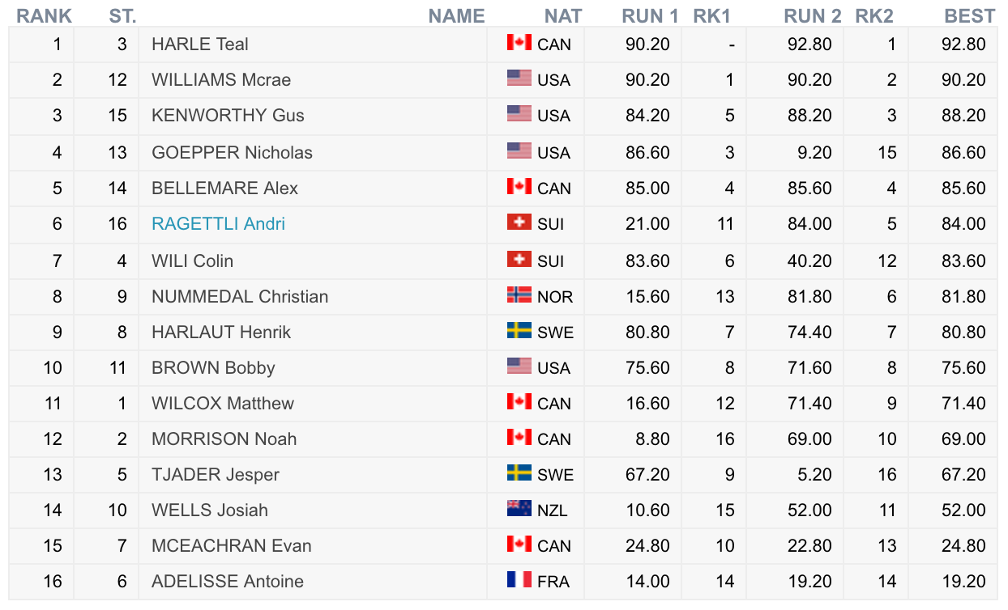Click the NAME column header
This screenshot has width=1008, height=610.
tap(456, 15)
